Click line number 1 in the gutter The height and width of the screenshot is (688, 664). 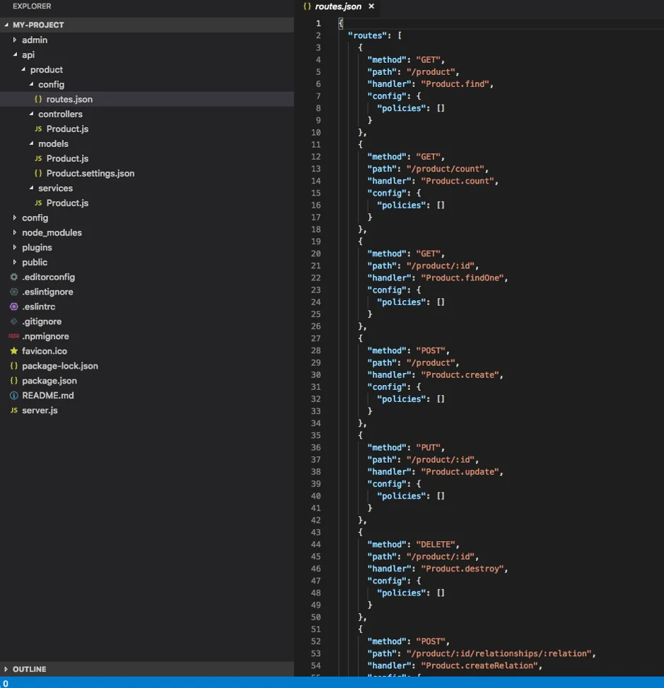point(318,23)
